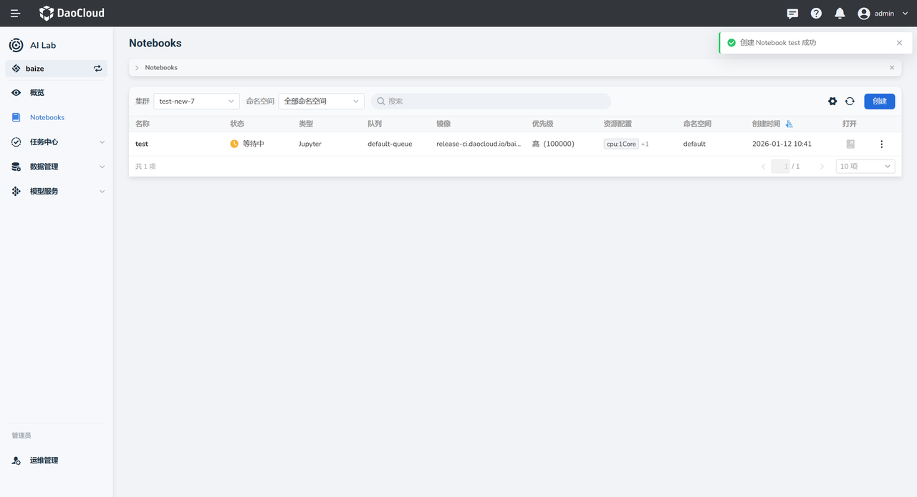The width and height of the screenshot is (917, 497).
Task: Go to 概览 in the sidebar
Action: pyautogui.click(x=37, y=93)
